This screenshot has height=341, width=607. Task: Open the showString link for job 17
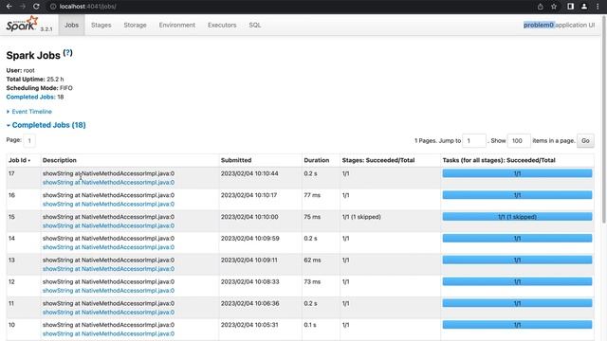[x=108, y=183]
